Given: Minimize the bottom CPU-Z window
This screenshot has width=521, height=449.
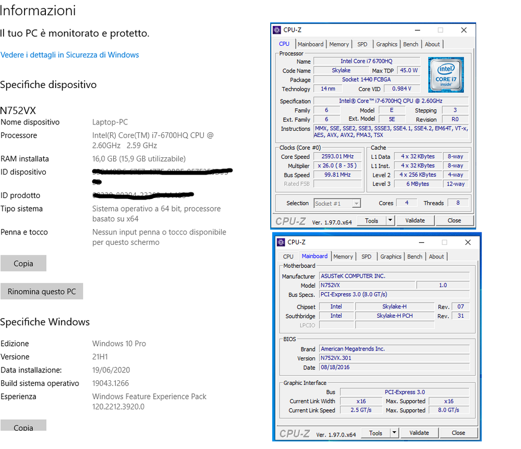Looking at the screenshot, I should 422,243.
